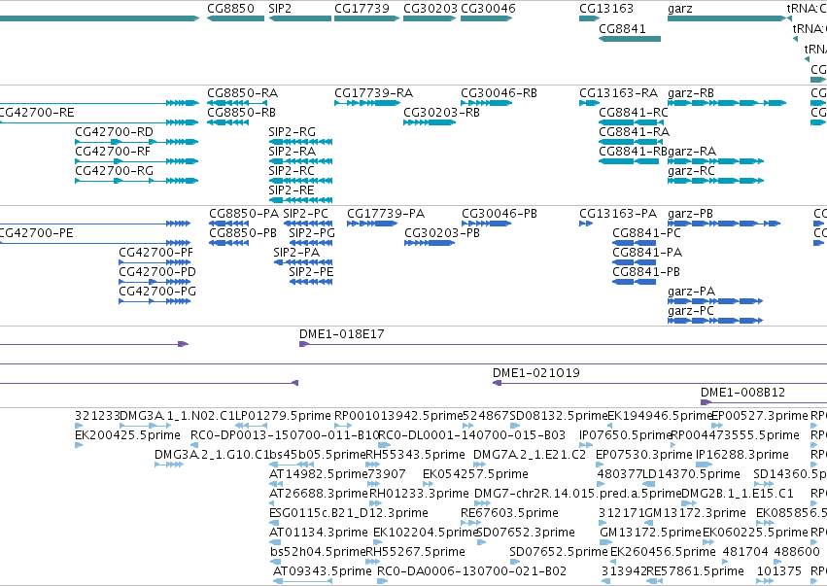Select the RH55343.5prime EST label
Image resolution: width=827 pixels, height=586 pixels.
coord(415,455)
